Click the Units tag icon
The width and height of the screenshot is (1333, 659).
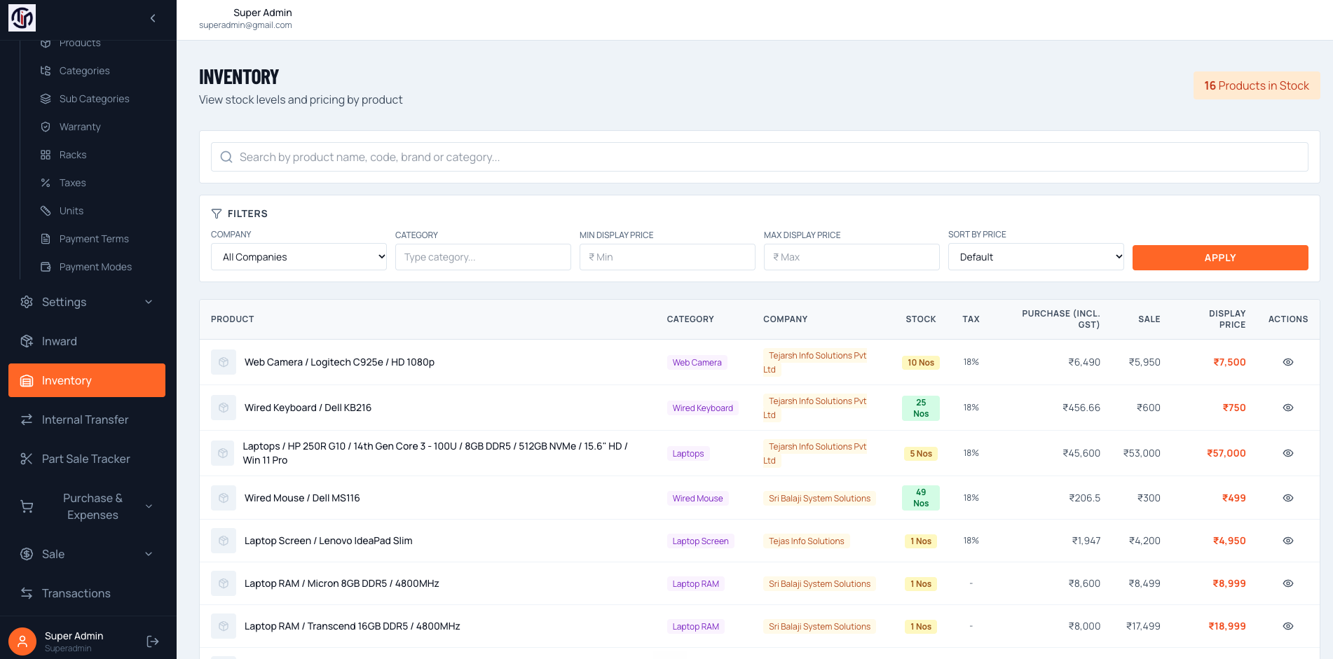click(x=46, y=211)
